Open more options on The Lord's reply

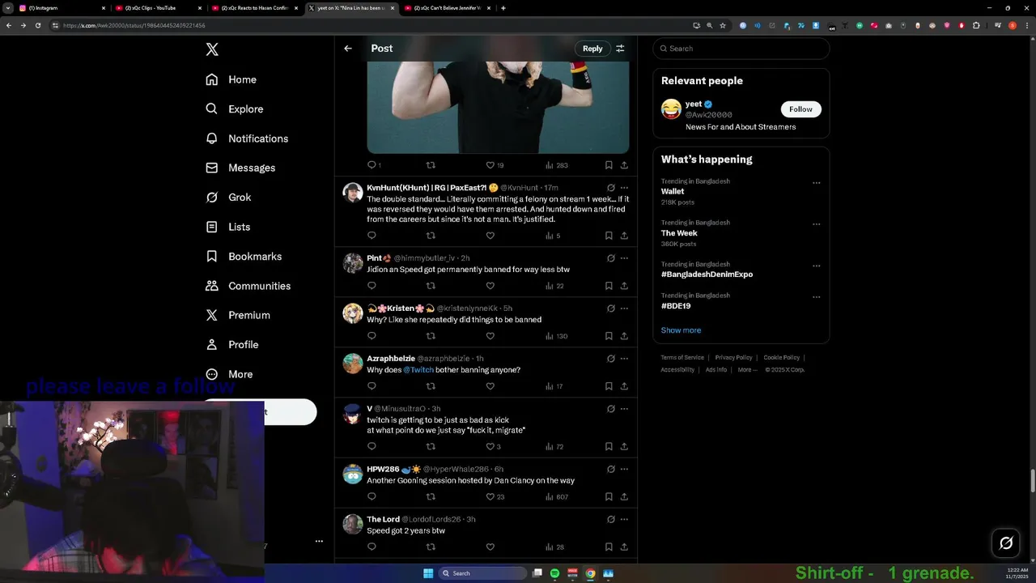coord(624,519)
